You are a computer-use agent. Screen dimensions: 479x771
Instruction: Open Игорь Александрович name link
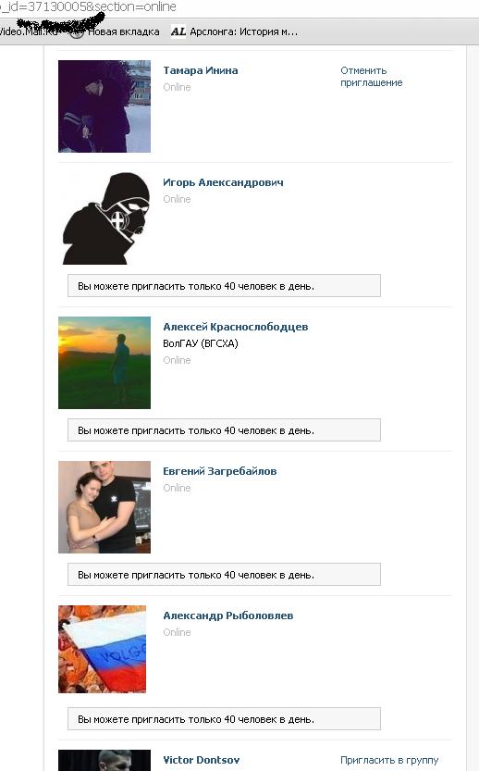(223, 182)
